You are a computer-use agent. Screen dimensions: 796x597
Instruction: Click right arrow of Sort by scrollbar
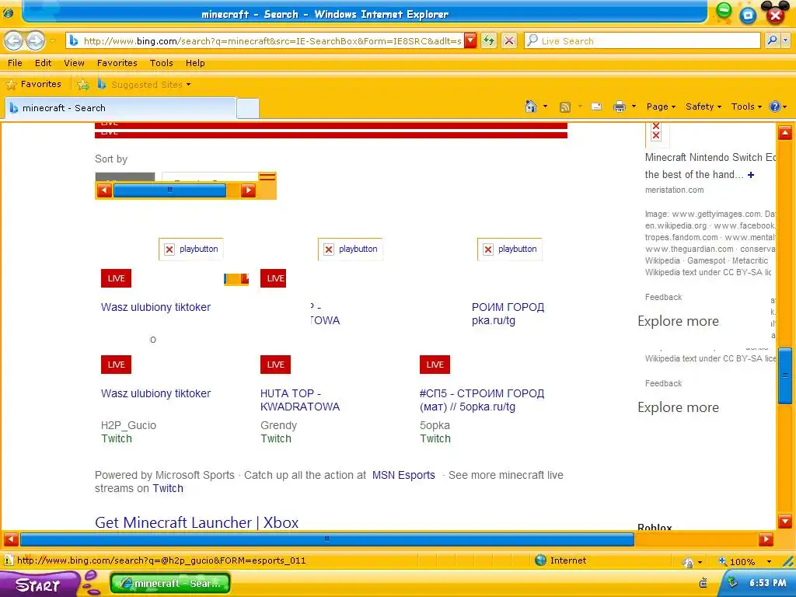[248, 190]
